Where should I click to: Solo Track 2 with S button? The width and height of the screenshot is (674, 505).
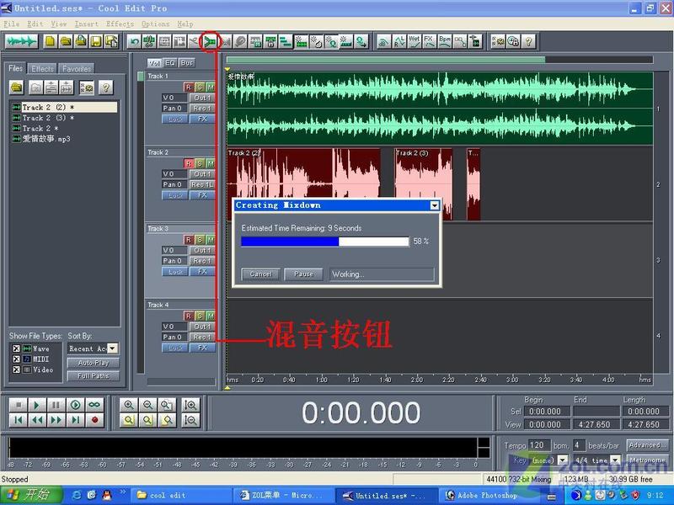click(x=200, y=163)
